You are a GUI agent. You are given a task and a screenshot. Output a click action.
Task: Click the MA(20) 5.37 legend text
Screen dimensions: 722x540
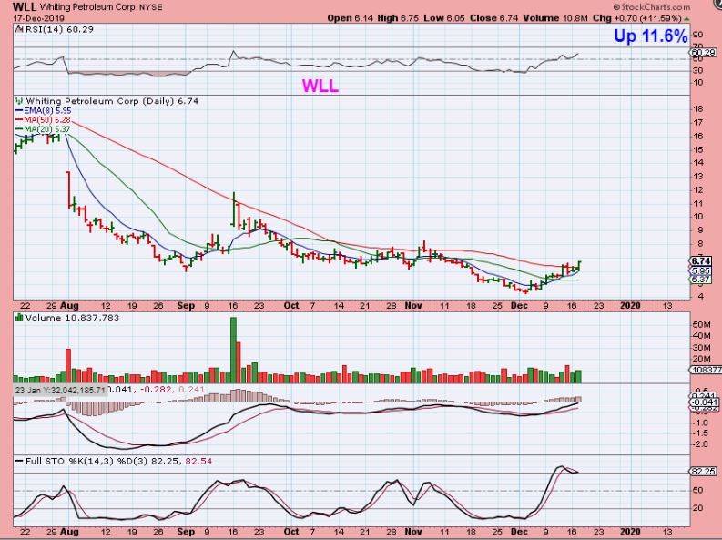click(47, 129)
